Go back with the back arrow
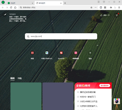Image resolution: width=122 pixels, height=110 pixels. point(3,8)
